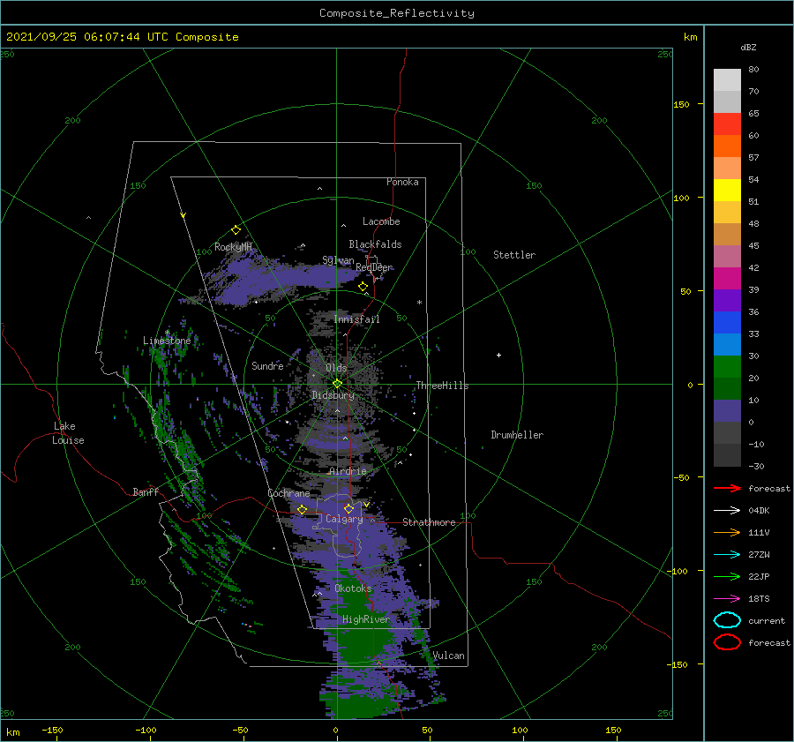Click the Vulcan city label
Viewport: 794px width, 742px height.
pyautogui.click(x=449, y=656)
